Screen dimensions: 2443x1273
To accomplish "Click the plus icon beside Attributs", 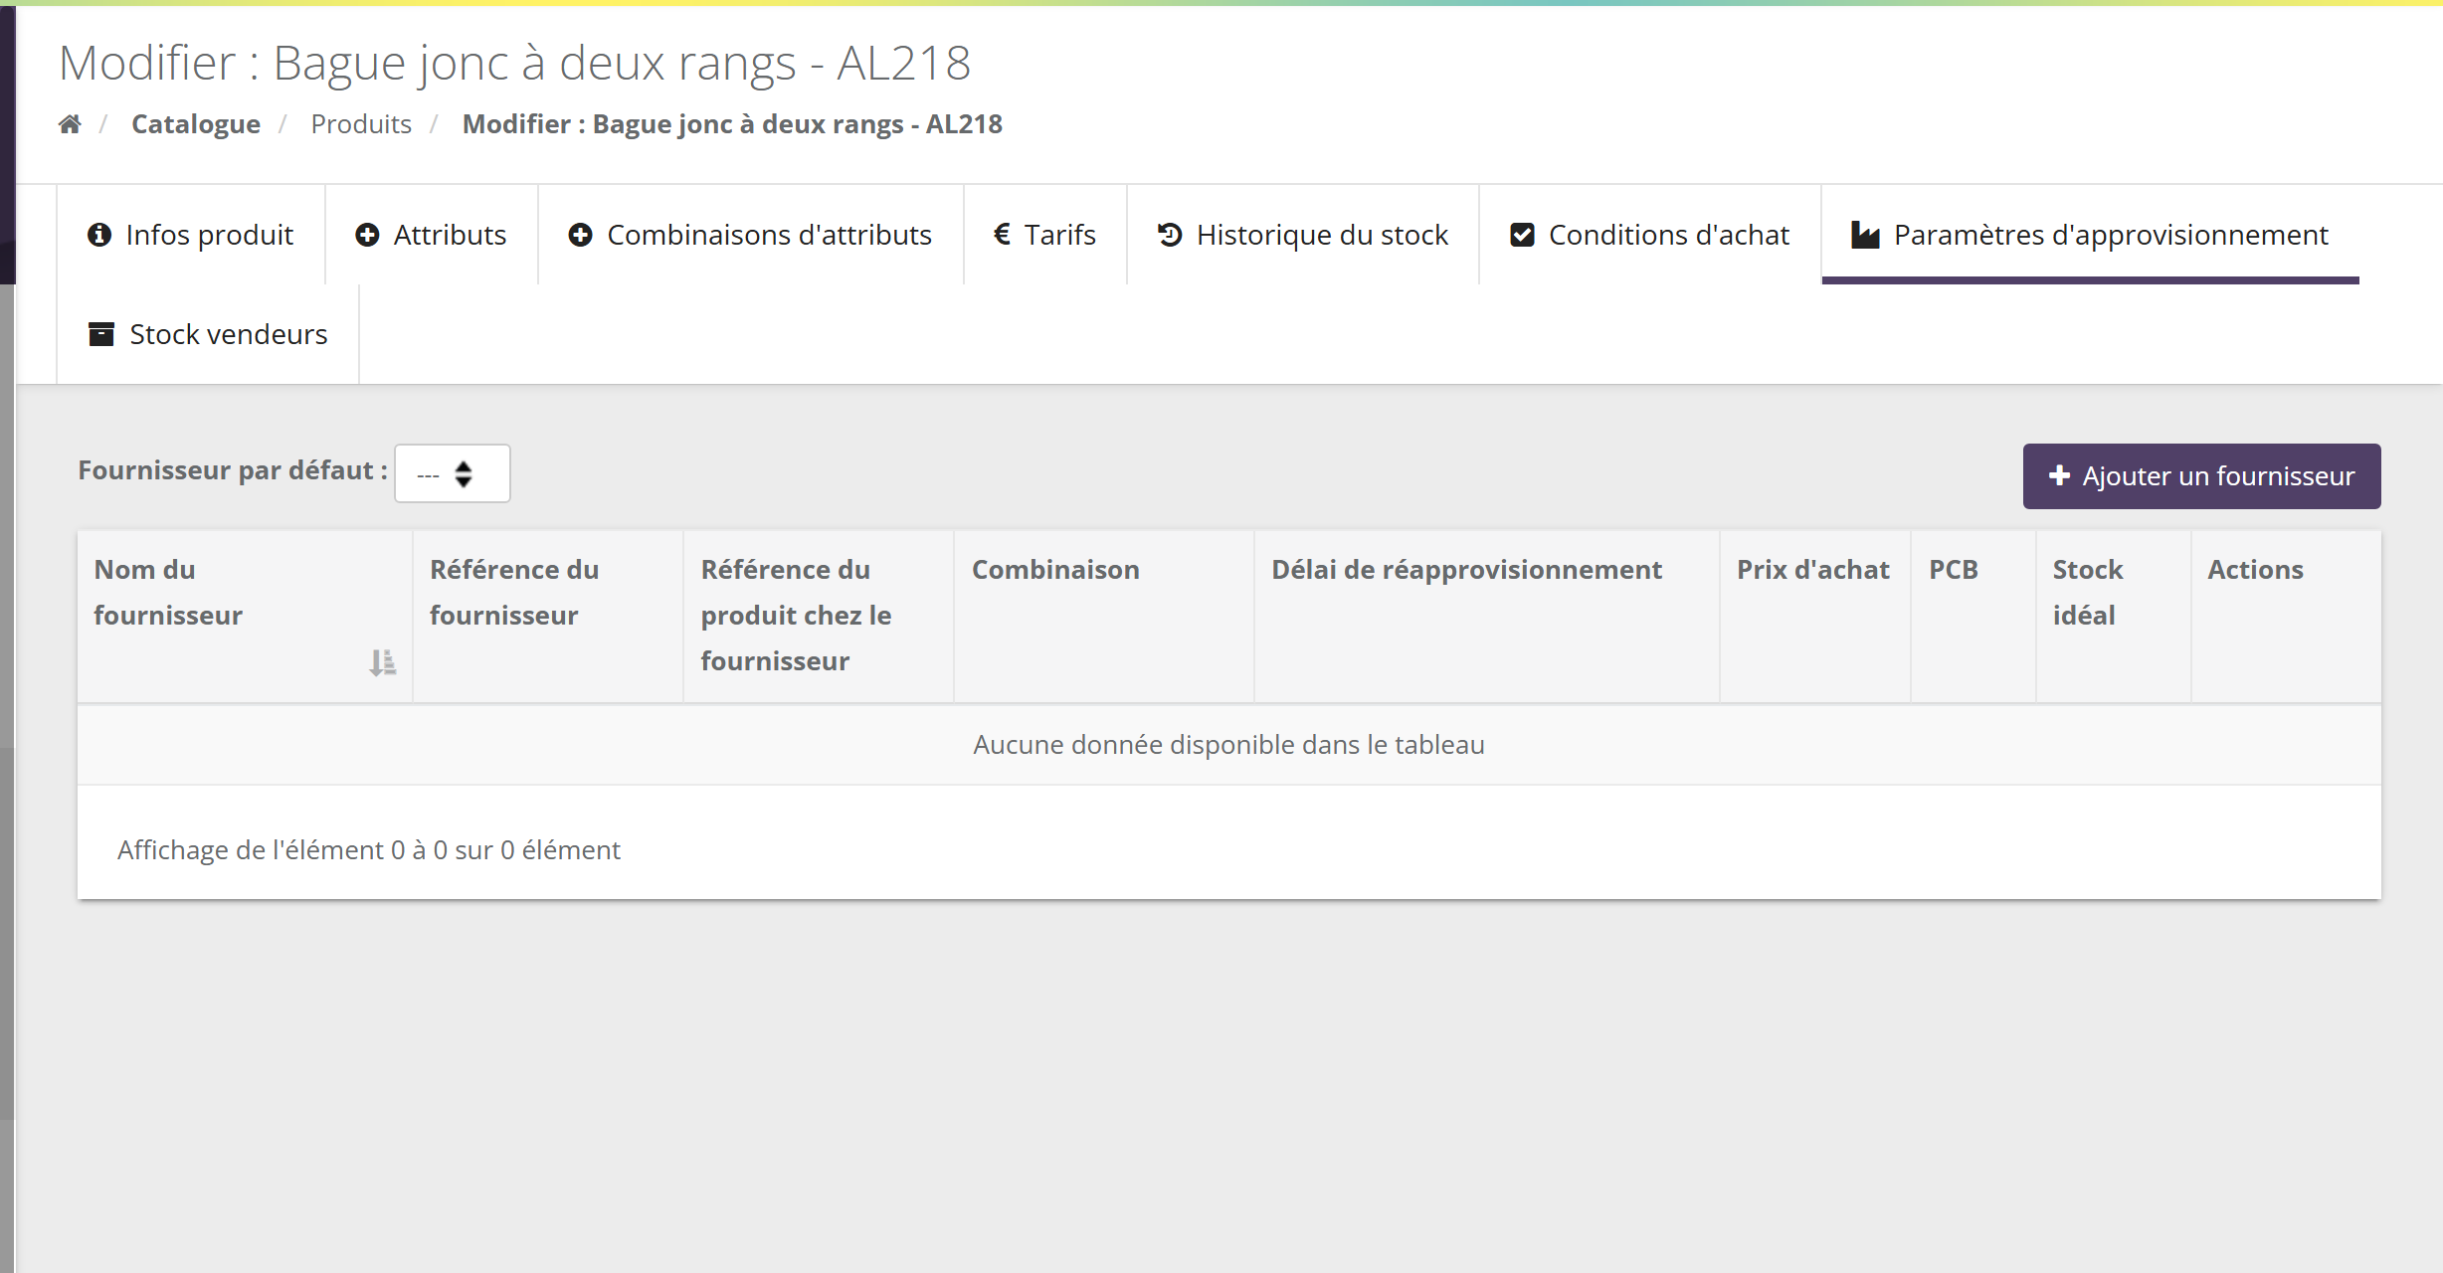I will pos(367,235).
